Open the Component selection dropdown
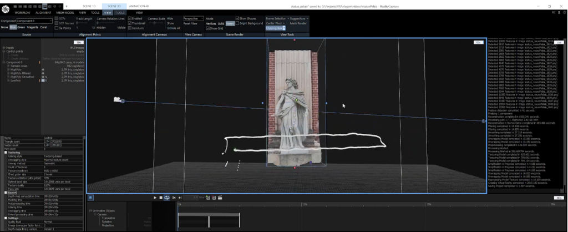Screen dimensions: 568x232 pos(34,21)
